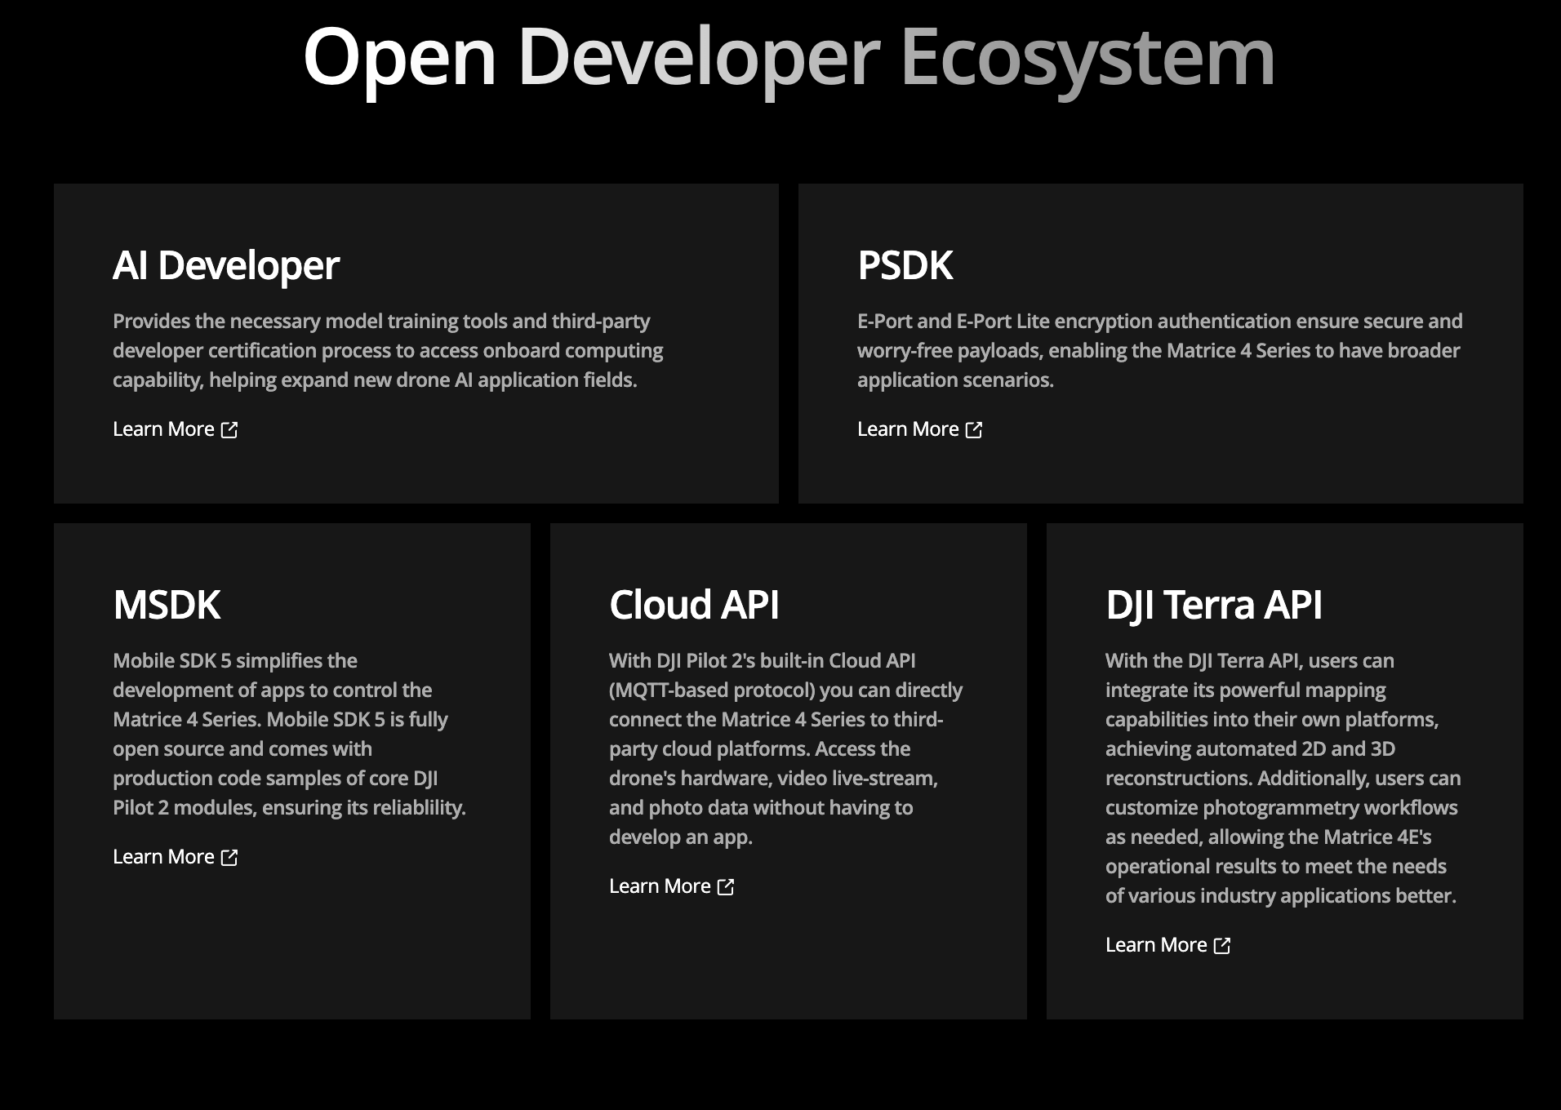
Task: Click the paragraph starting 'With the DJI Terra API, users'
Action: tap(1283, 779)
